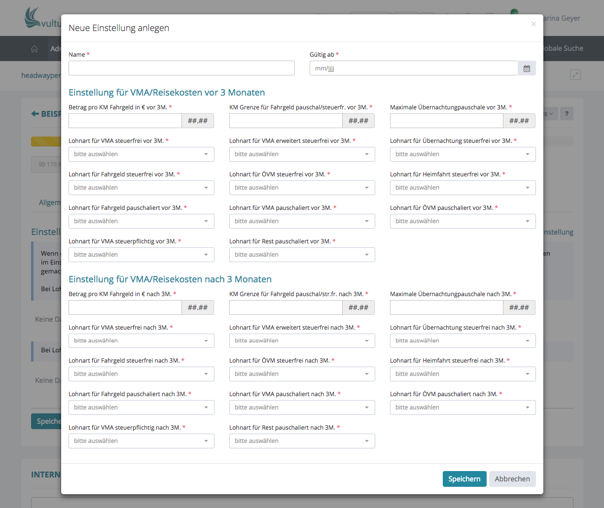
Task: Click KM Grenze für Fahrgeld nach 3M. field
Action: point(285,307)
